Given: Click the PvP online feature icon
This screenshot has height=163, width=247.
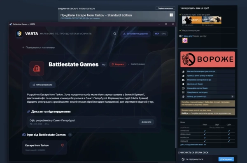Looking at the screenshot, I should (183, 76).
